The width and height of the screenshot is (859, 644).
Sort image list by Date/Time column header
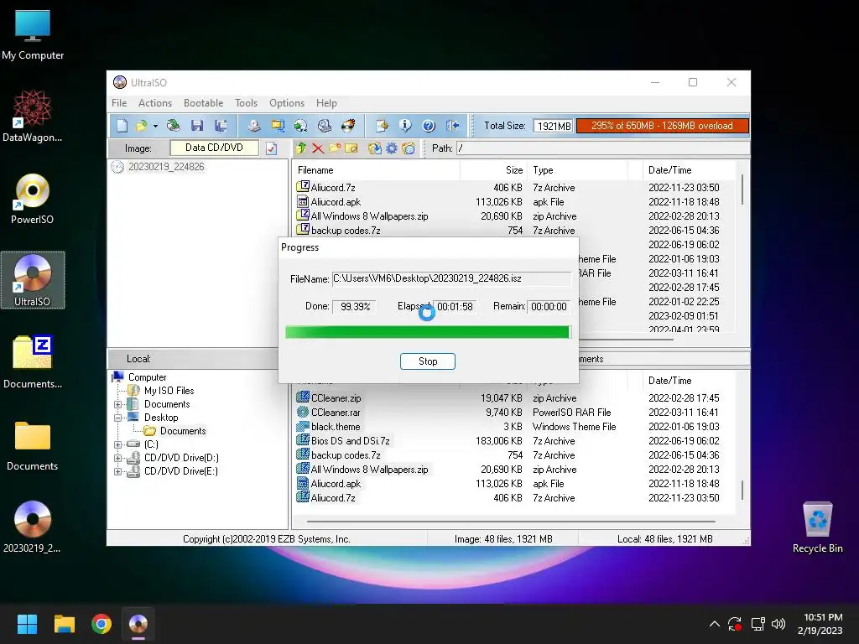(x=690, y=170)
